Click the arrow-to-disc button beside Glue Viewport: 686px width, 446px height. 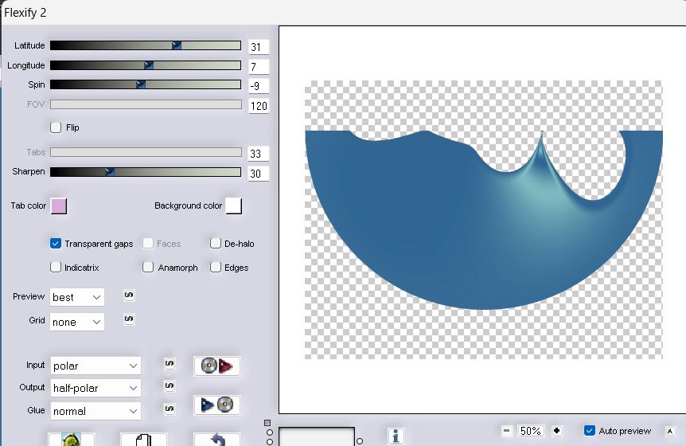click(216, 405)
